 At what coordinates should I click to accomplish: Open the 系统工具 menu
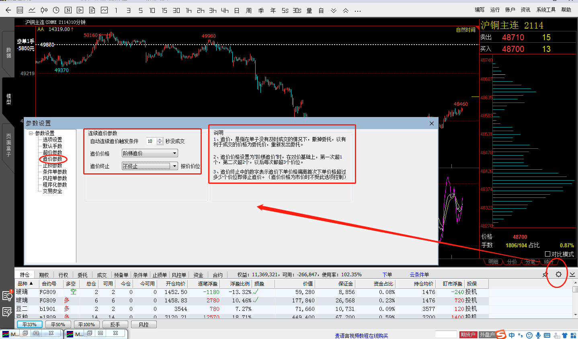(x=546, y=10)
